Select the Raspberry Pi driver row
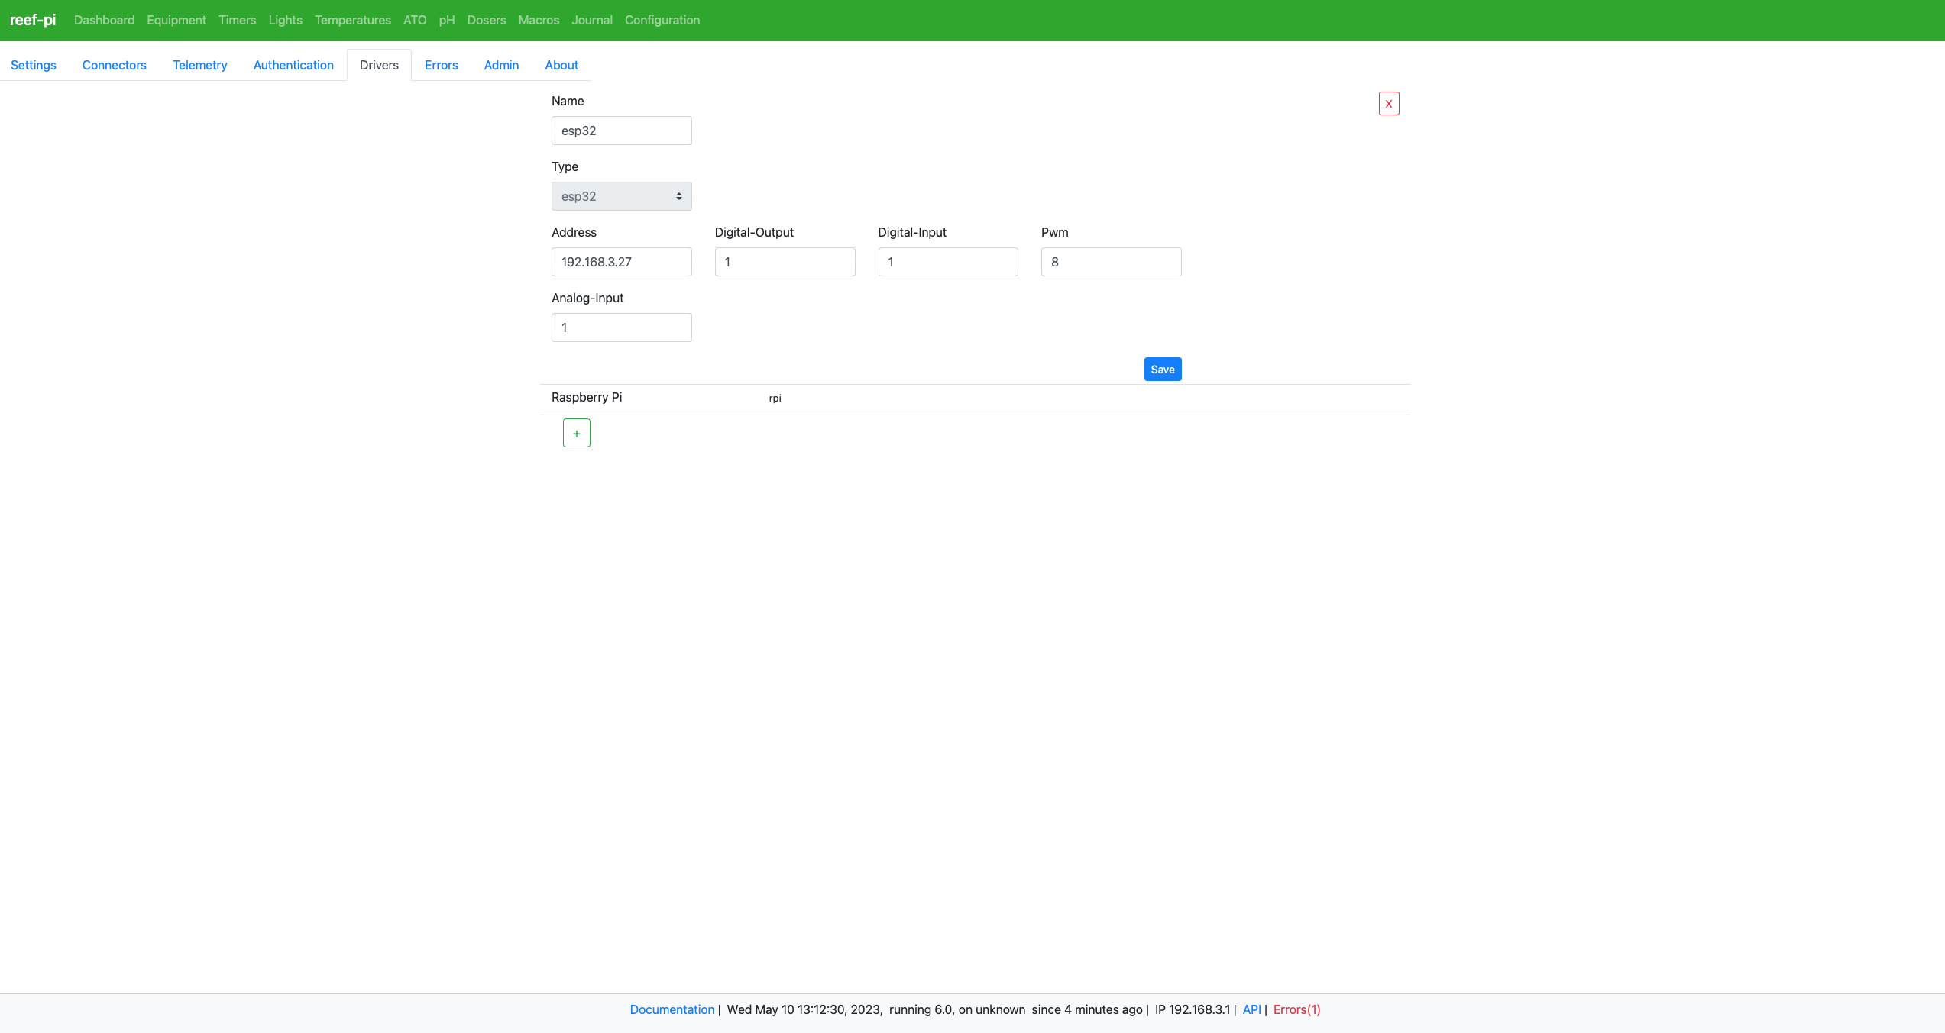The height and width of the screenshot is (1033, 1945). click(976, 399)
